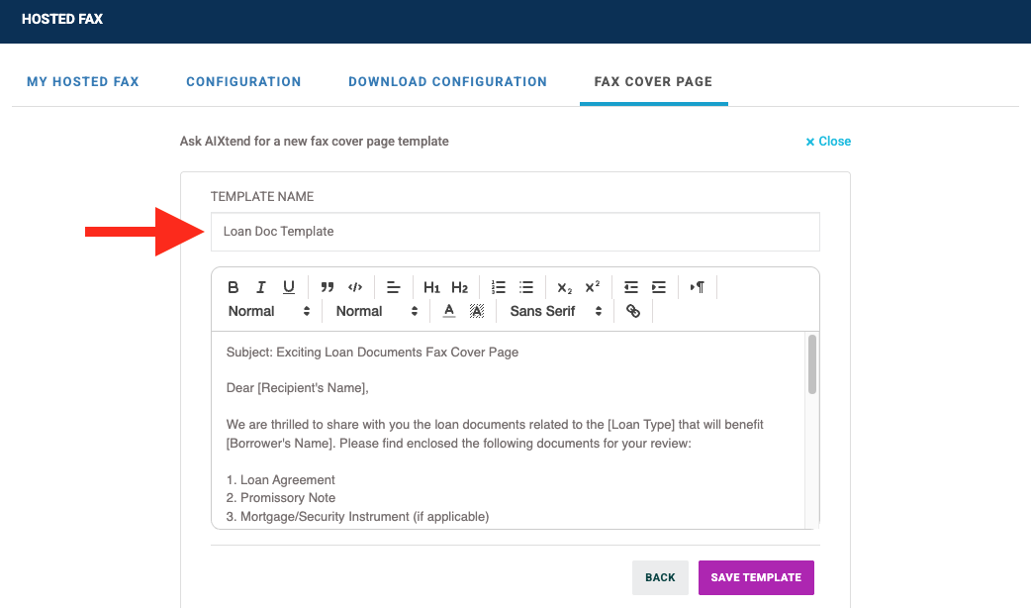Insert a blockquote

pos(328,287)
